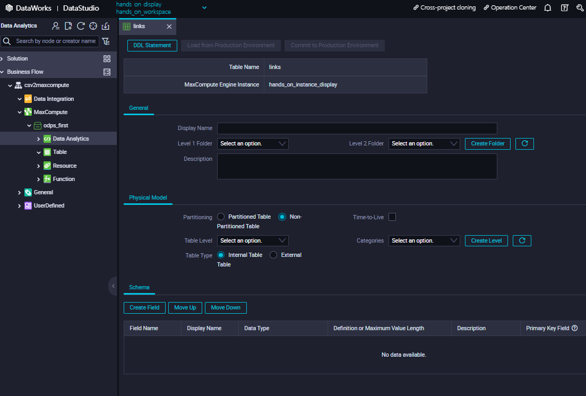Click the General tag icon in tree
586x396 pixels.
click(x=28, y=192)
